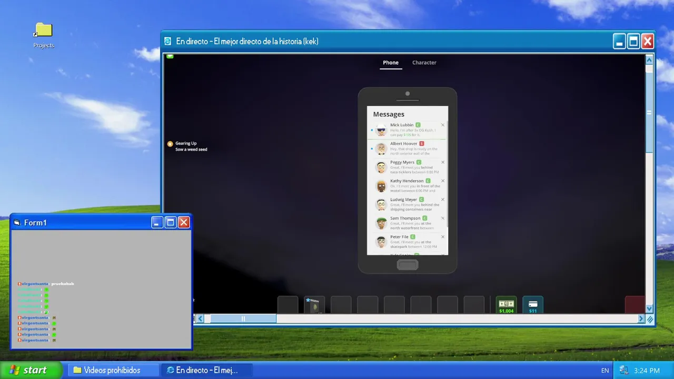The width and height of the screenshot is (674, 379).
Task: Click the $1,004 cash slot
Action: [506, 305]
